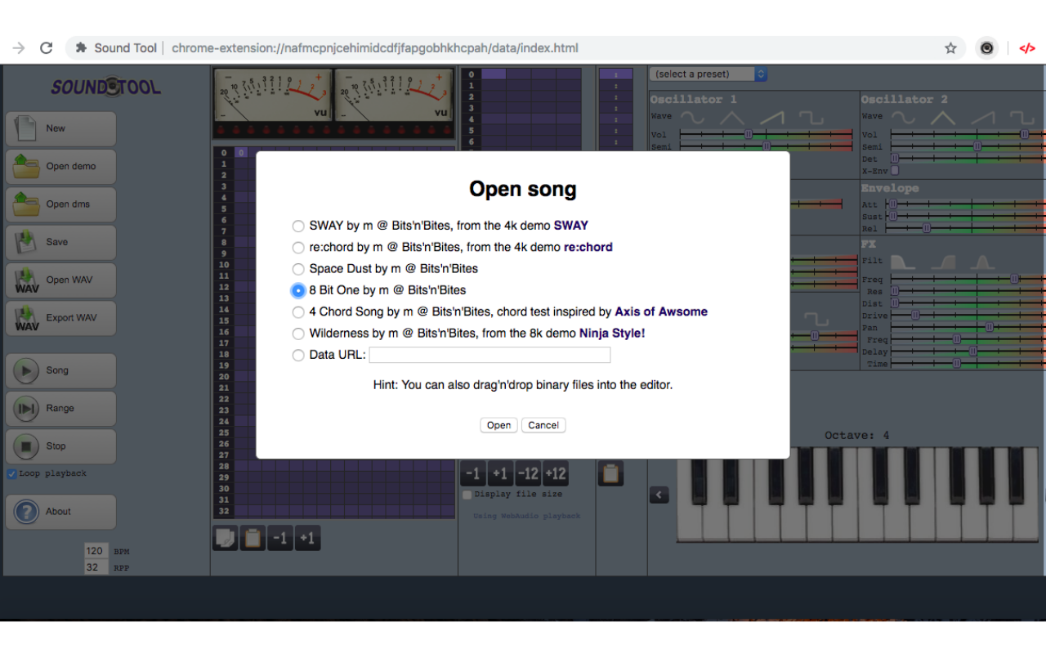This screenshot has width=1046, height=654.
Task: Reload the page in the browser
Action: click(x=47, y=48)
